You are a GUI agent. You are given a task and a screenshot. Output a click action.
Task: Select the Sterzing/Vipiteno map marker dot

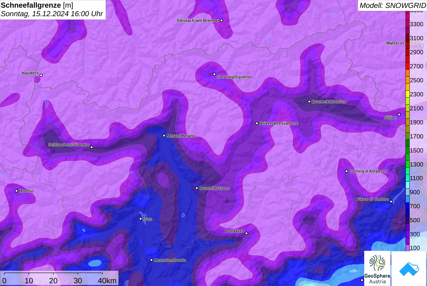[x=214, y=74]
